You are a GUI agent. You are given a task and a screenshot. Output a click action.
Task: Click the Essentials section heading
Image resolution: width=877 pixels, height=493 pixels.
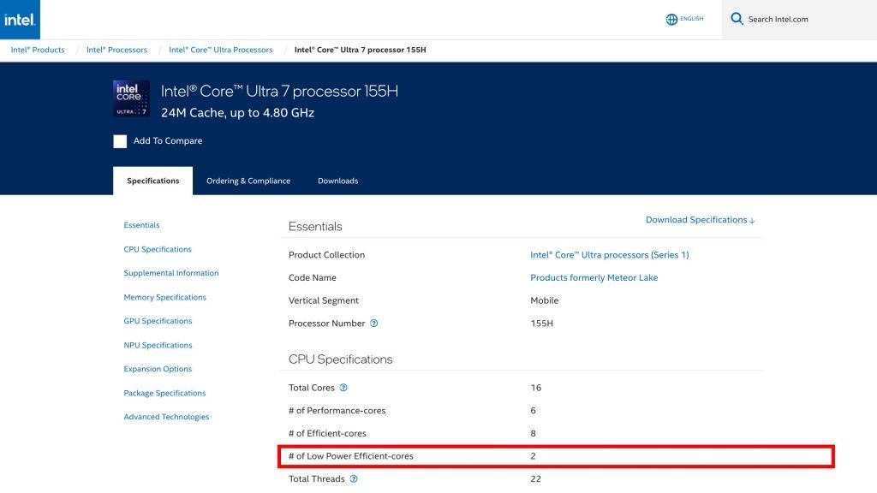click(x=315, y=226)
